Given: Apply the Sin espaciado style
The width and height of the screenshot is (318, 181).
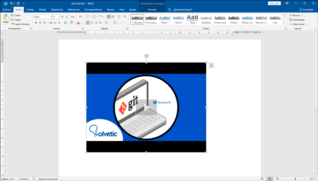Looking at the screenshot, I should 151,20.
